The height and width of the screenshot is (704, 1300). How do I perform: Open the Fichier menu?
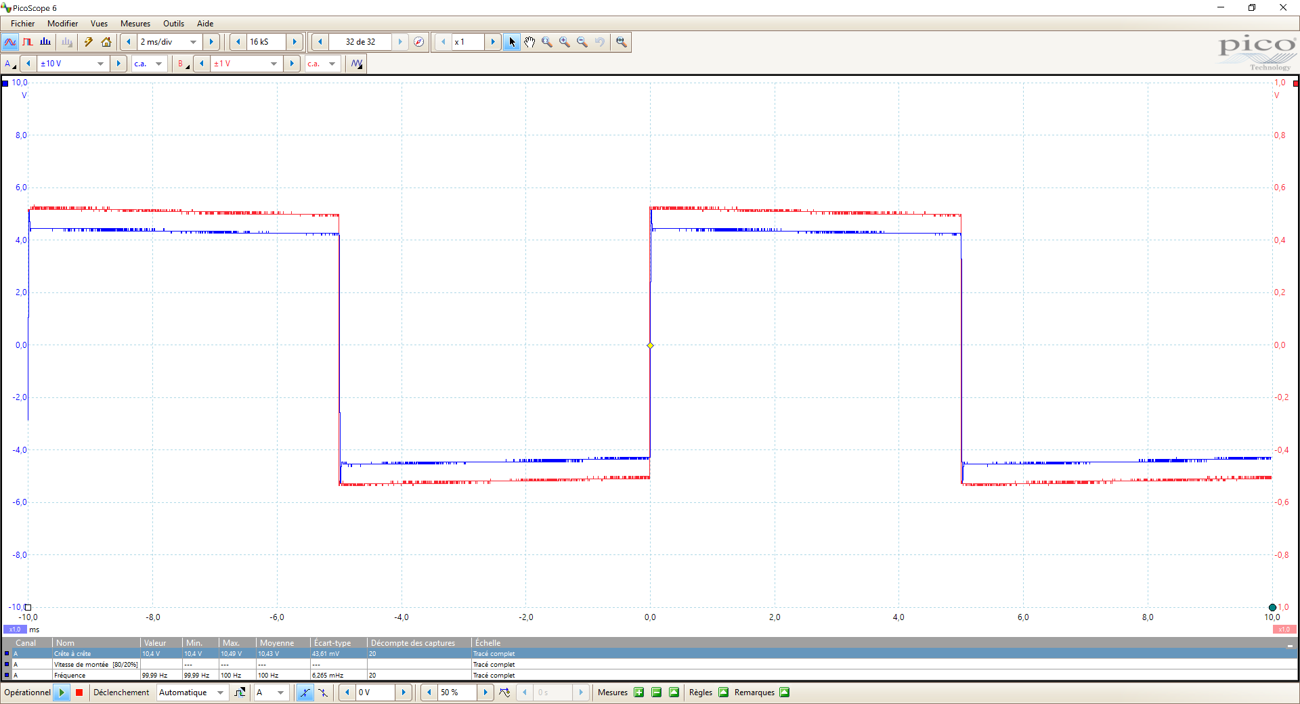coord(22,24)
